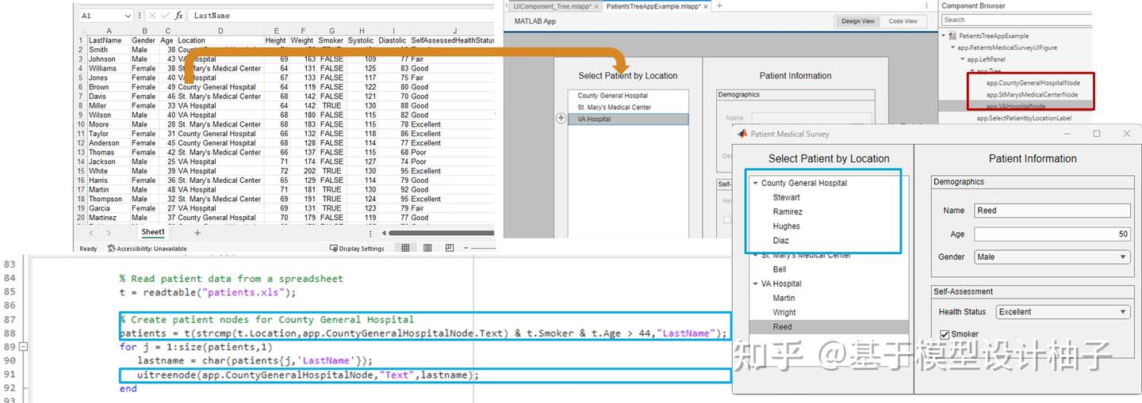
Task: Switch to Page Layout view icon
Action: [427, 248]
